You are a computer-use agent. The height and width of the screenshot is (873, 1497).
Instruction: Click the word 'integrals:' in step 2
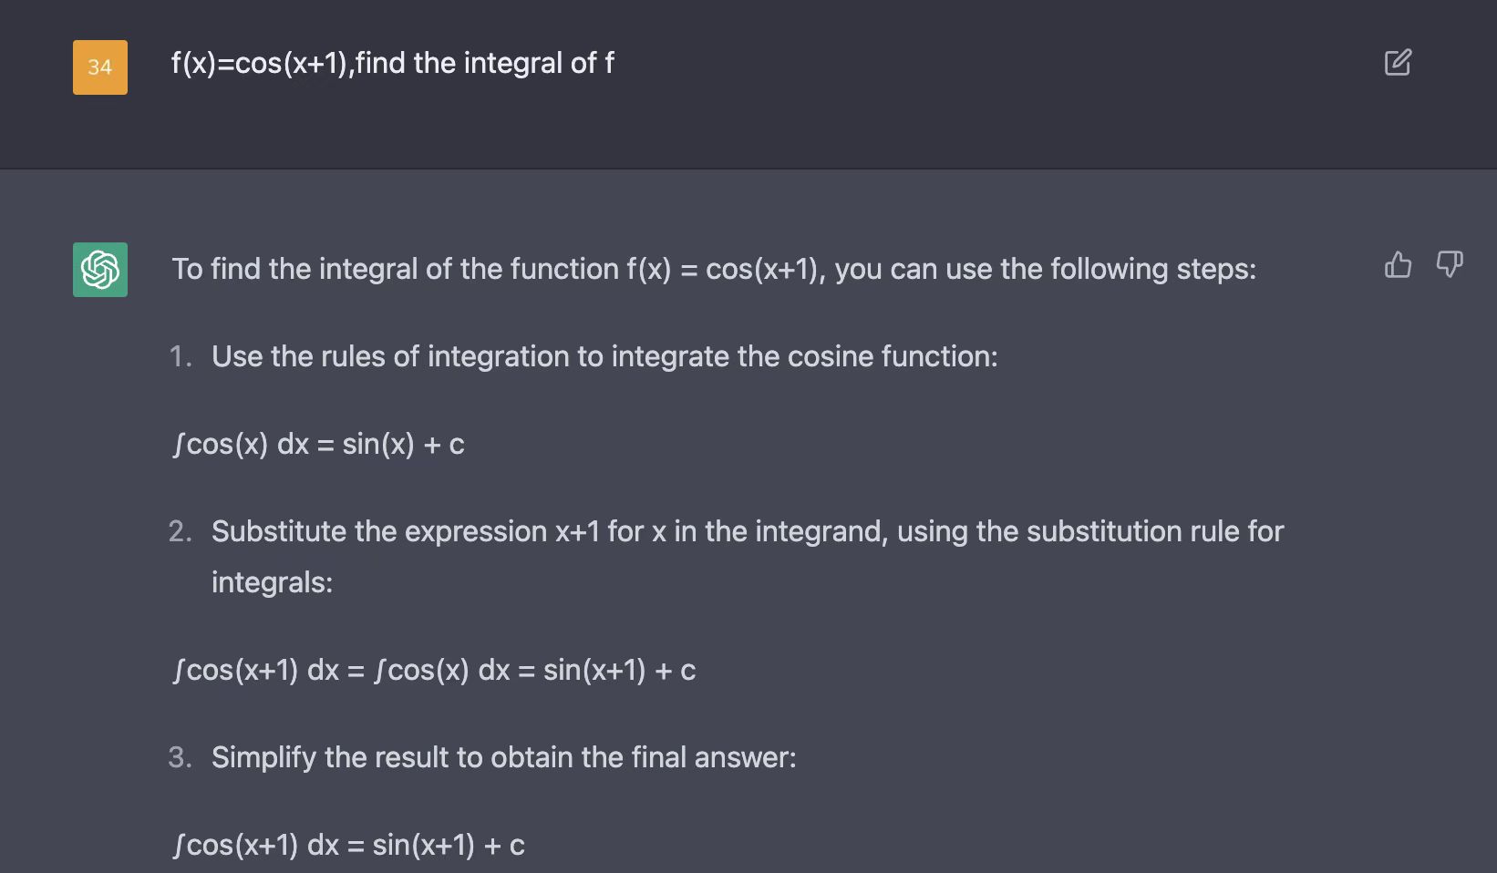point(272,582)
